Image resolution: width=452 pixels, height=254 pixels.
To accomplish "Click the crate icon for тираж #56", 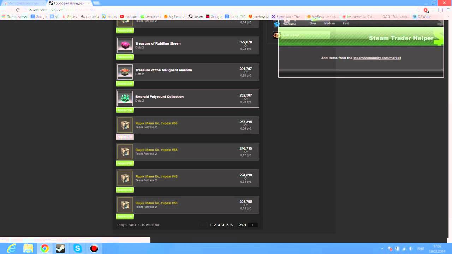I will [x=125, y=125].
